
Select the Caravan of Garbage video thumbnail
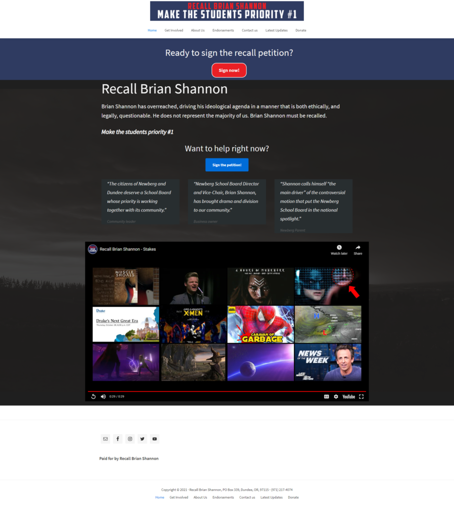click(x=260, y=324)
